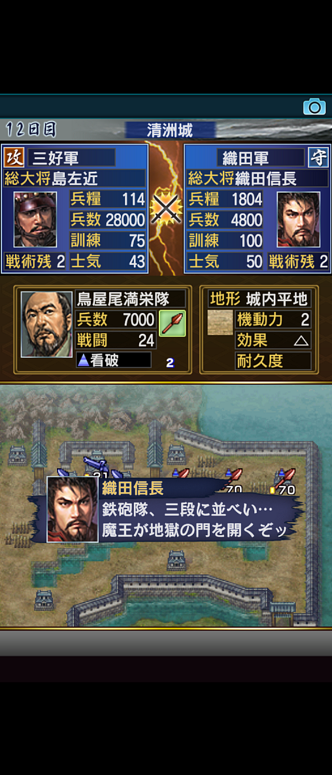Click the terrain tile preview icon
The width and height of the screenshot is (332, 775).
tap(220, 322)
